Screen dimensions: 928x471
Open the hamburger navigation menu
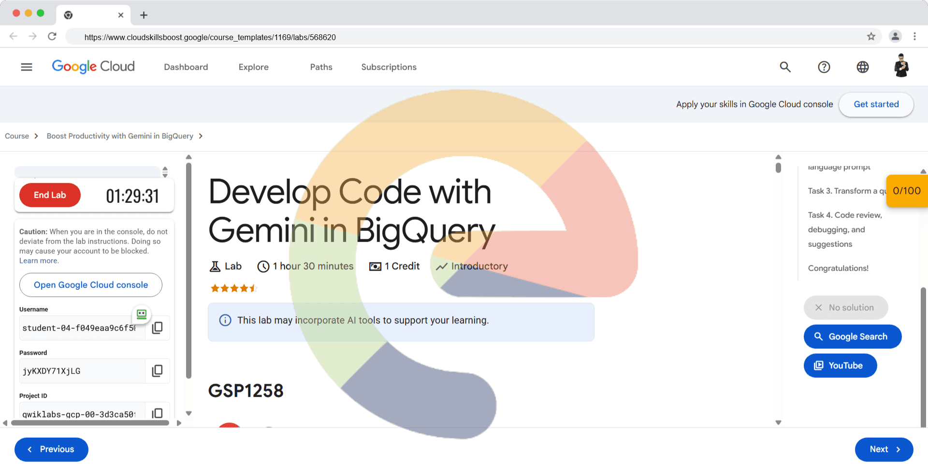pos(27,67)
